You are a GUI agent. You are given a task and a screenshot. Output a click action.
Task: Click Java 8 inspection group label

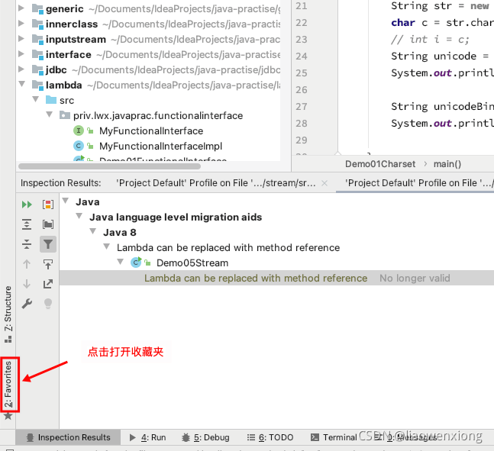[120, 233]
